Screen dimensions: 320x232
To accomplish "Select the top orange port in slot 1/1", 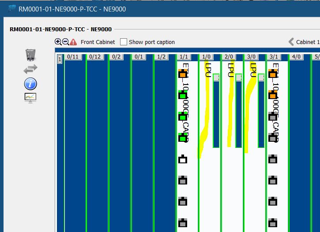I will pyautogui.click(x=182, y=74).
